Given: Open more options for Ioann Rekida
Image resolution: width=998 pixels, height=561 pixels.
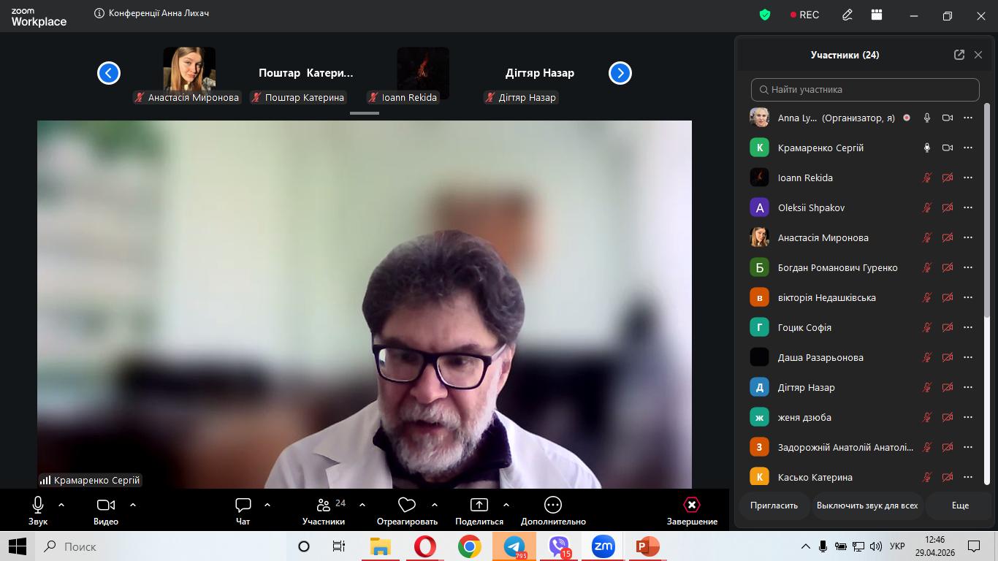Looking at the screenshot, I should tap(968, 178).
